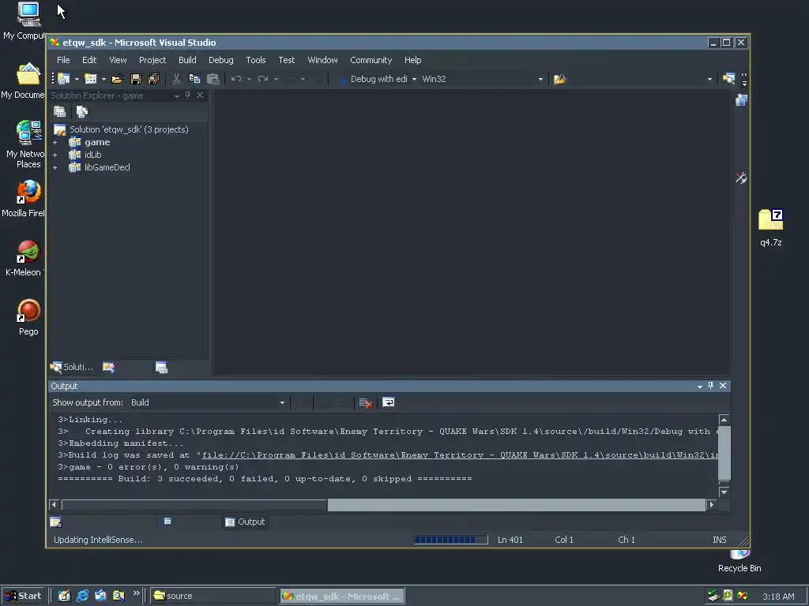809x606 pixels.
Task: Expand the libGameDecl project node
Action: (x=55, y=167)
